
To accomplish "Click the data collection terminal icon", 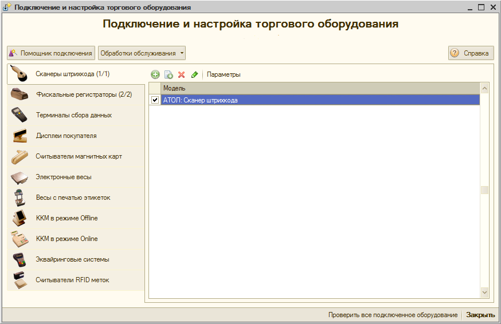I will [x=19, y=115].
